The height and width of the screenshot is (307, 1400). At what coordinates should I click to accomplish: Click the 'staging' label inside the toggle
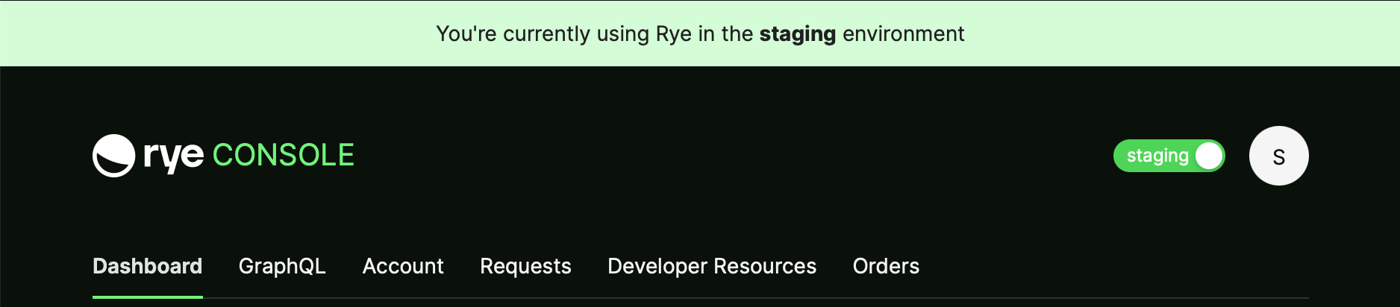1157,156
